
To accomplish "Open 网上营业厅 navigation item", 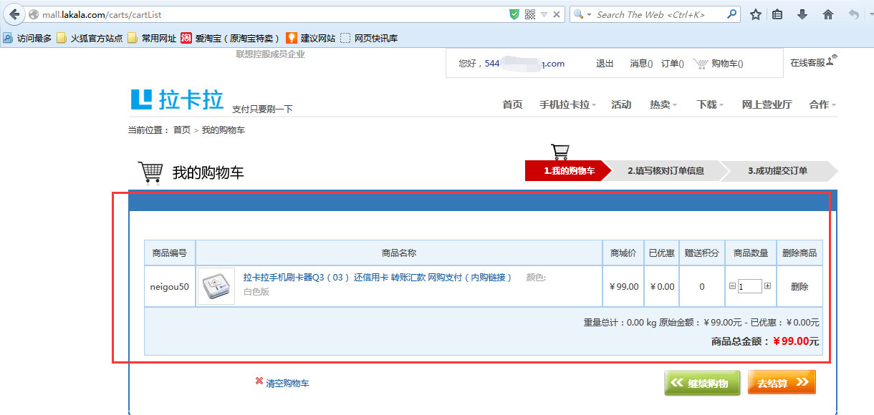I will (x=767, y=104).
